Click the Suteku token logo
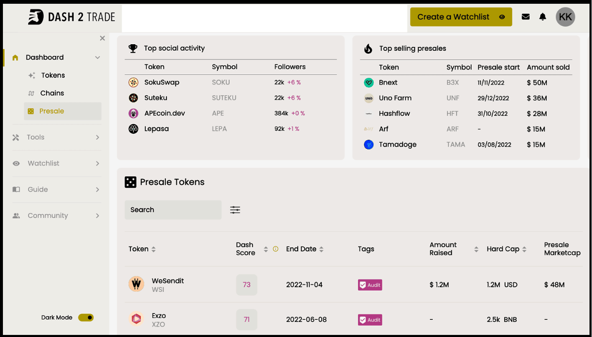 pos(133,98)
